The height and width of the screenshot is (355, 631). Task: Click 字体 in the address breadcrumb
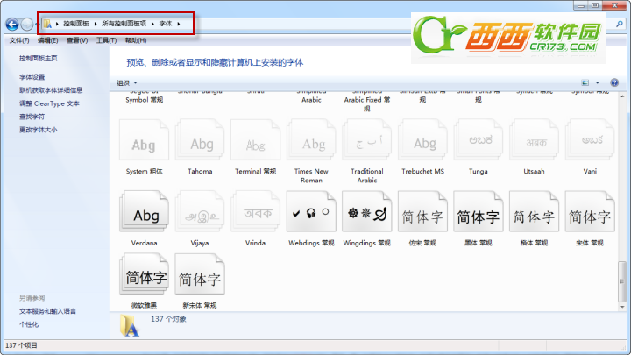[x=166, y=24]
